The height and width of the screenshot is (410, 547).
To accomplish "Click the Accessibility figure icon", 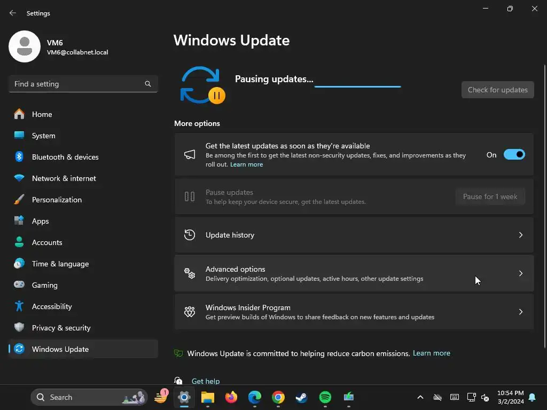I will coord(19,306).
